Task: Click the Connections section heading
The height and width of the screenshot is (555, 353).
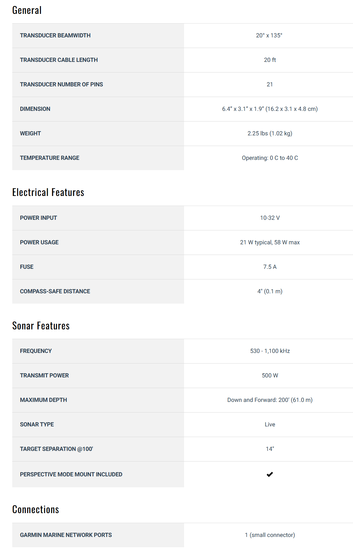Action: click(x=35, y=510)
